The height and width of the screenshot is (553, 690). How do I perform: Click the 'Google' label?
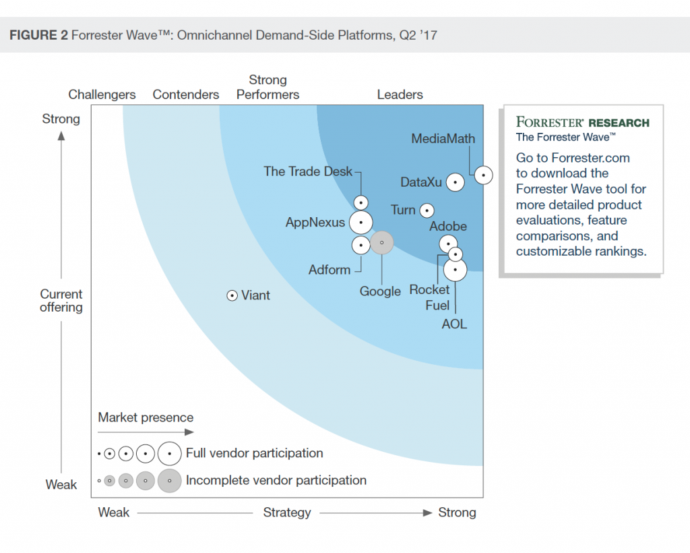[380, 291]
